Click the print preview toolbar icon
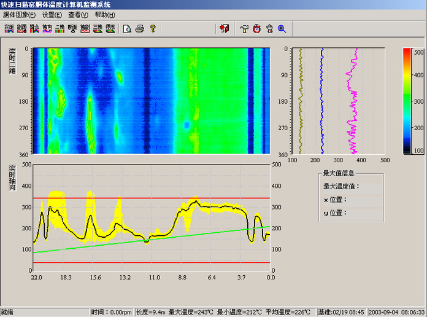Image resolution: width=427 pixels, height=317 pixels. 127,28
